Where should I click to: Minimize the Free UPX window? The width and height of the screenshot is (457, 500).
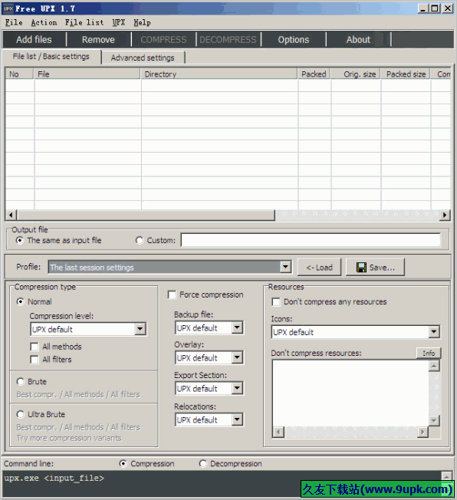pyautogui.click(x=422, y=8)
